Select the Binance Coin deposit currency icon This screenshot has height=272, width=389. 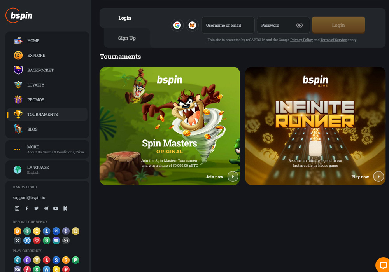[37, 231]
